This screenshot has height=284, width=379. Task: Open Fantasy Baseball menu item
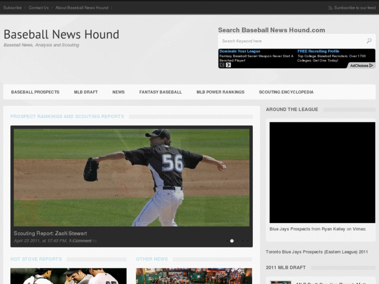(x=161, y=92)
